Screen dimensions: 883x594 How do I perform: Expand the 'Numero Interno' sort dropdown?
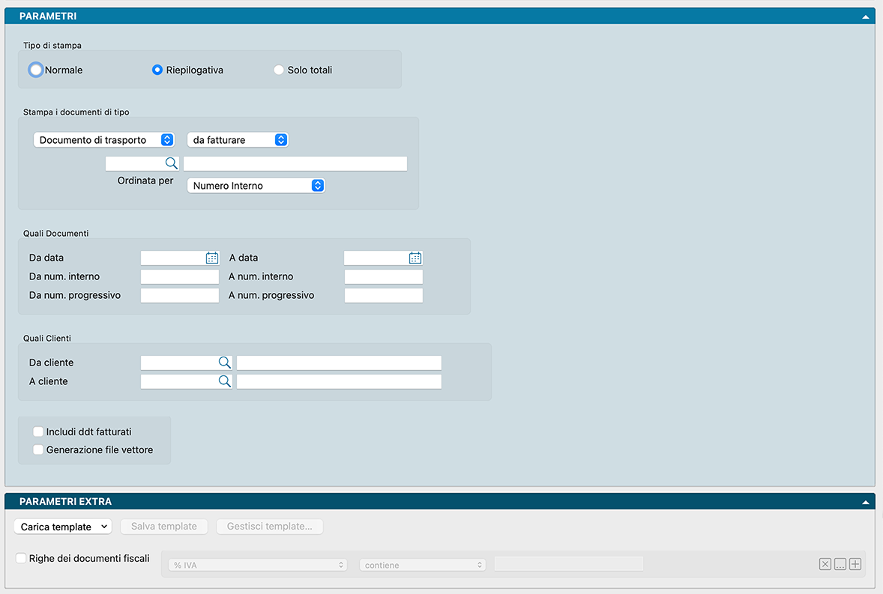[x=256, y=186]
